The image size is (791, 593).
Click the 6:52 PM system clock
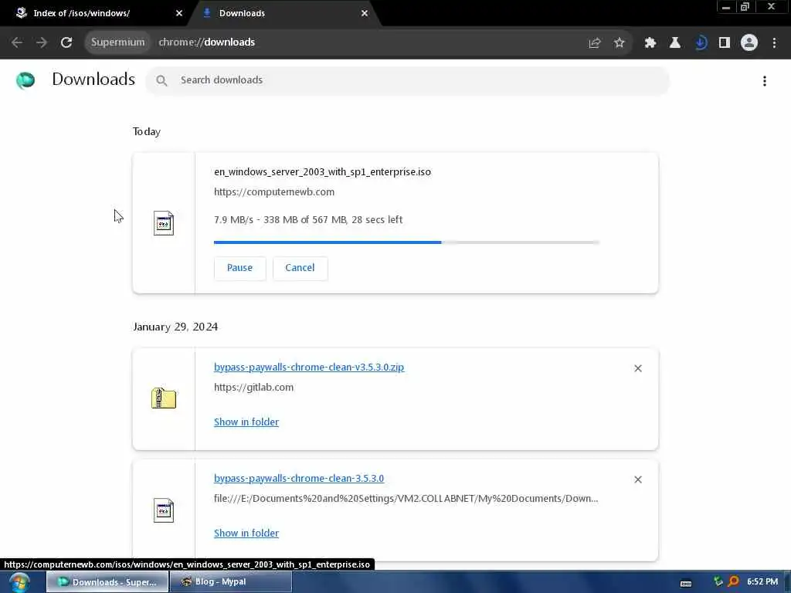762,582
